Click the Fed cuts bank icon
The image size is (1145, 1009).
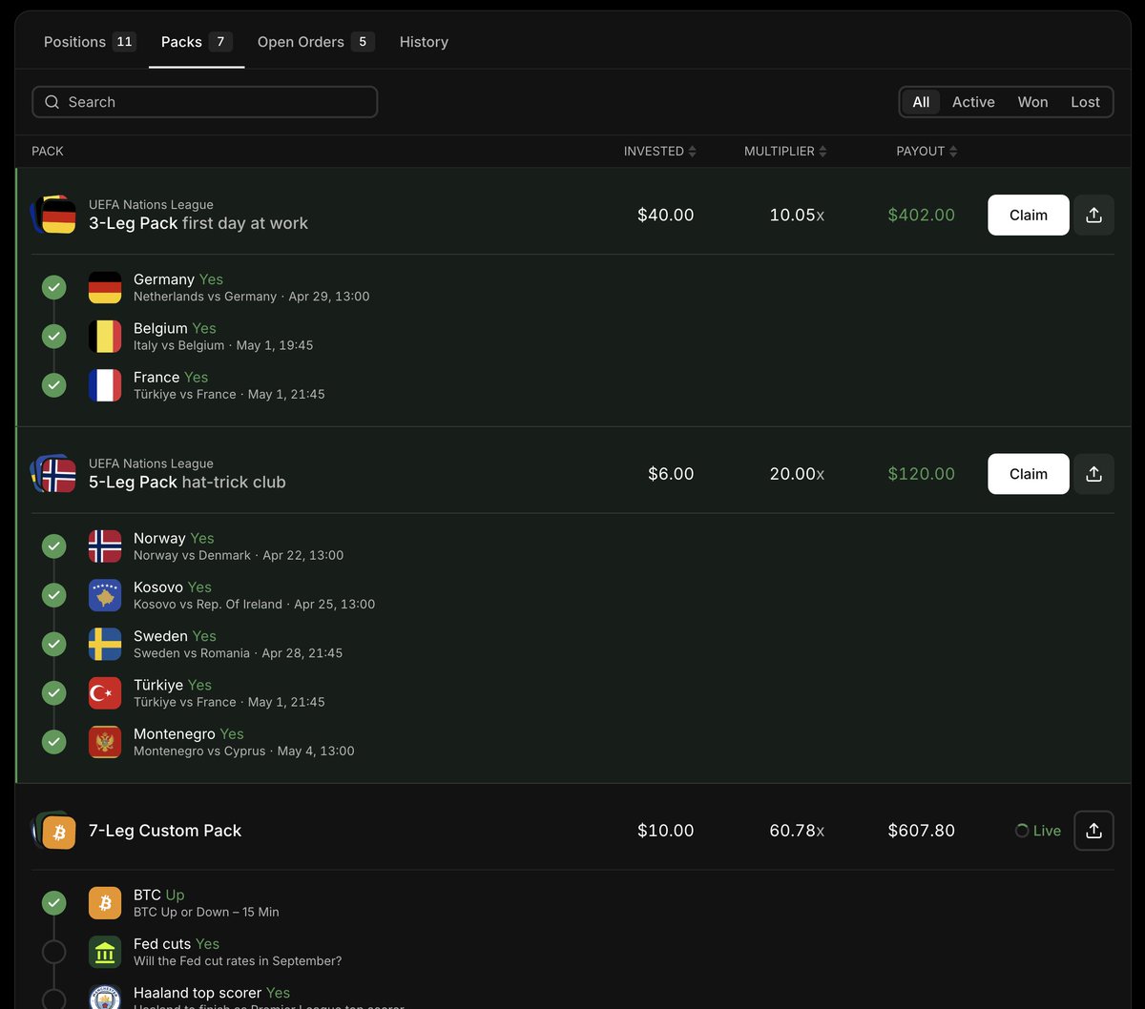[105, 952]
